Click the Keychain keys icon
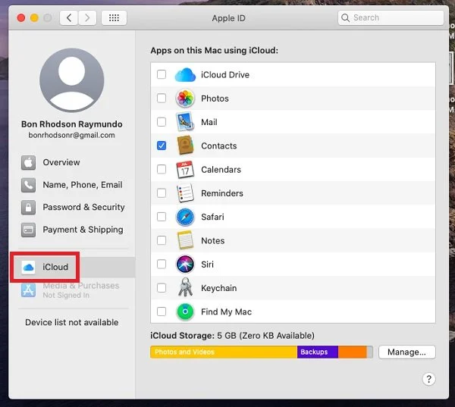The height and width of the screenshot is (407, 455). coord(185,287)
